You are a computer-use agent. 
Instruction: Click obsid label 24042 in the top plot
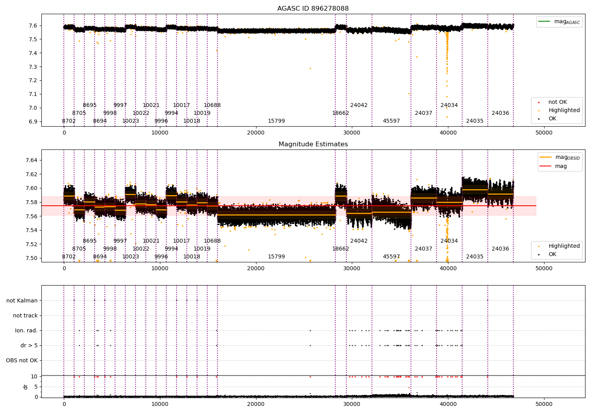coord(359,105)
